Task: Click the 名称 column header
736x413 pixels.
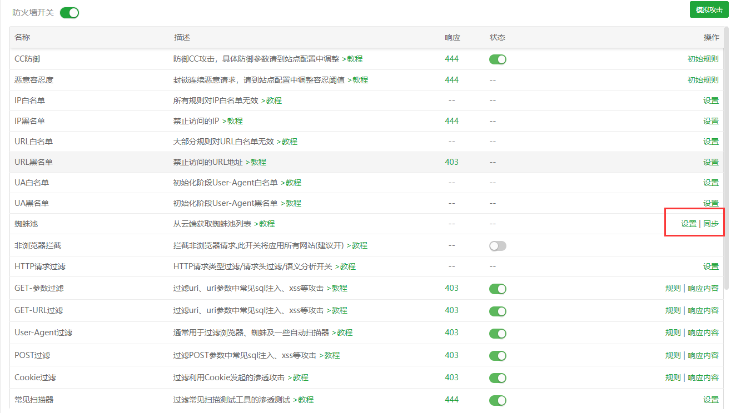Action: 22,37
